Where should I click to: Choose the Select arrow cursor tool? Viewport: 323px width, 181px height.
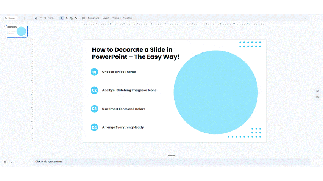coord(62,18)
